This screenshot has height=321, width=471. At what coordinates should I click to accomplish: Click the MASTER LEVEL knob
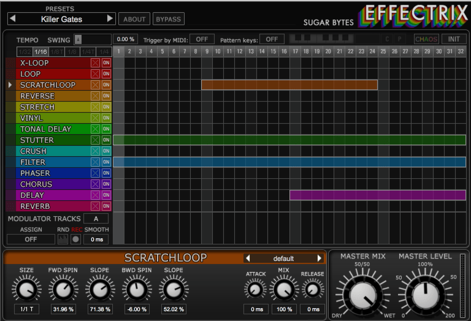(425, 295)
